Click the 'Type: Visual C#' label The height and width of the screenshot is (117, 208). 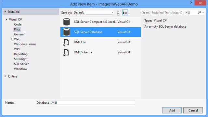click(155, 20)
